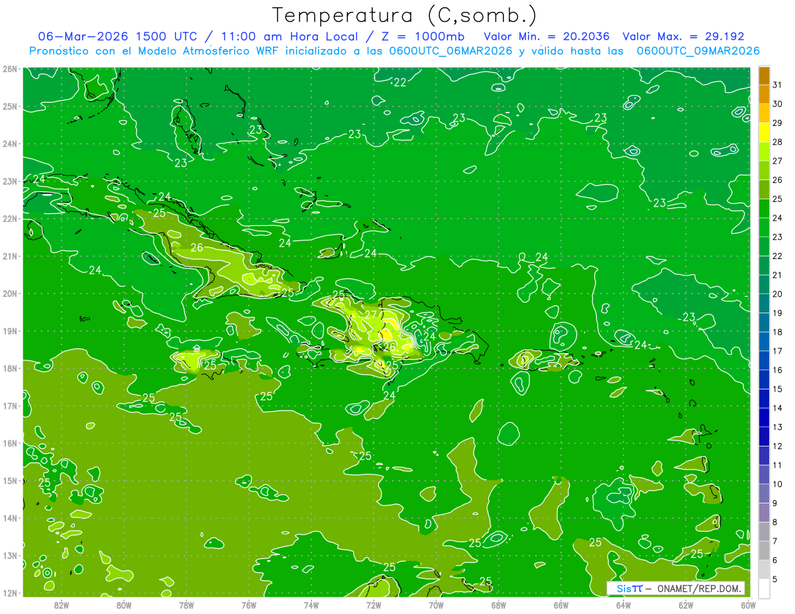Click the latitude axis label "21N"
This screenshot has height=614, width=795.
click(x=10, y=256)
